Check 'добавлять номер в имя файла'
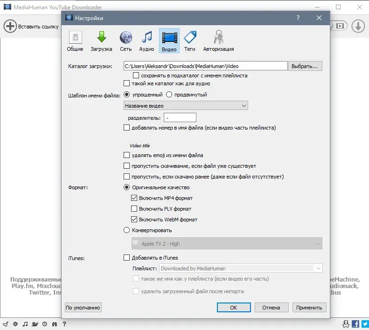 (126, 128)
